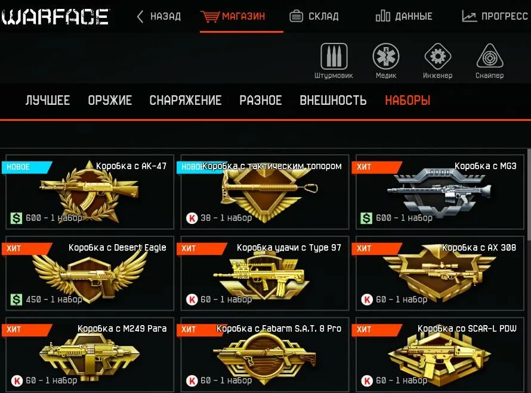Click the Warface logo
Viewport: 531px width, 393px height.
tap(55, 17)
